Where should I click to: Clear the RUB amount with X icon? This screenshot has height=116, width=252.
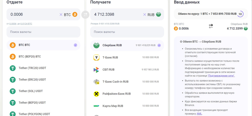[x=145, y=14]
